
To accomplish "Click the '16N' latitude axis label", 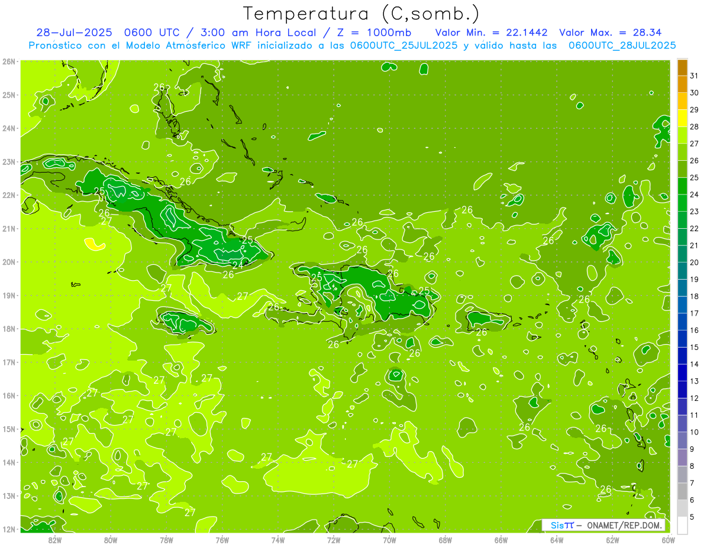I will click(8, 395).
